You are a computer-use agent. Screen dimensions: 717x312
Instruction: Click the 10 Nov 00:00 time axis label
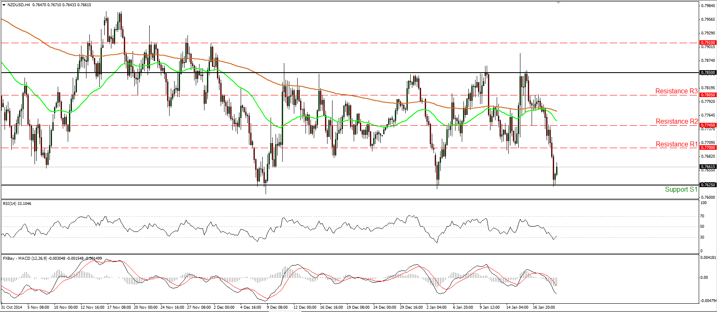coord(66,307)
